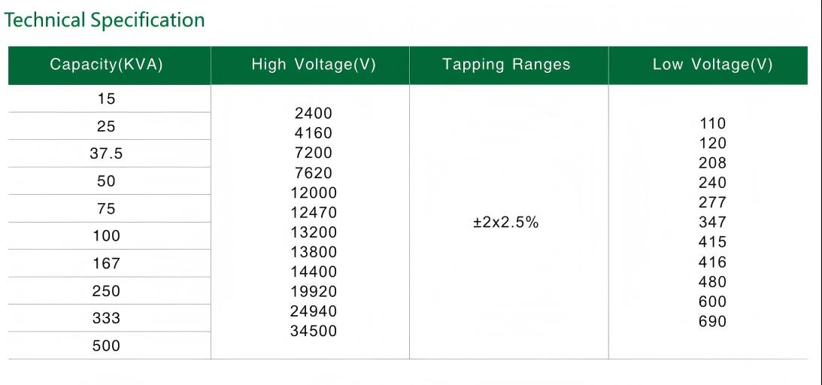This screenshot has width=822, height=385.
Task: Click the ±2x2.5% tapping range value
Action: click(x=506, y=223)
